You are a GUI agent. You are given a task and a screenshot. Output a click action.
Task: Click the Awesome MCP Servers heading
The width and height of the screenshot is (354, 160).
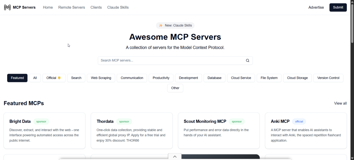click(x=175, y=37)
